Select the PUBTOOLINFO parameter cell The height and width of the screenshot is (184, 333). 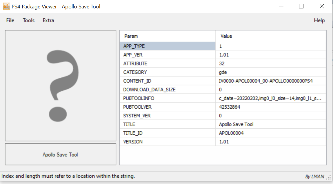point(168,98)
